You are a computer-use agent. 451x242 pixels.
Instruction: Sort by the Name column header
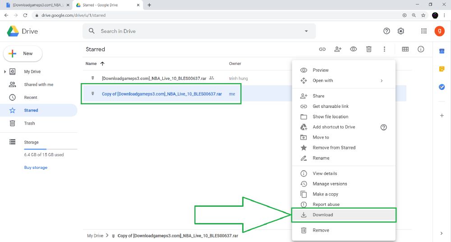(x=91, y=64)
